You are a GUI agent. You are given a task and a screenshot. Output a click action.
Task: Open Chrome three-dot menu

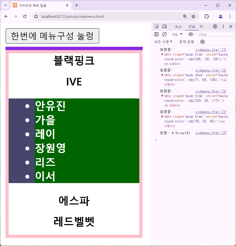(x=230, y=16)
